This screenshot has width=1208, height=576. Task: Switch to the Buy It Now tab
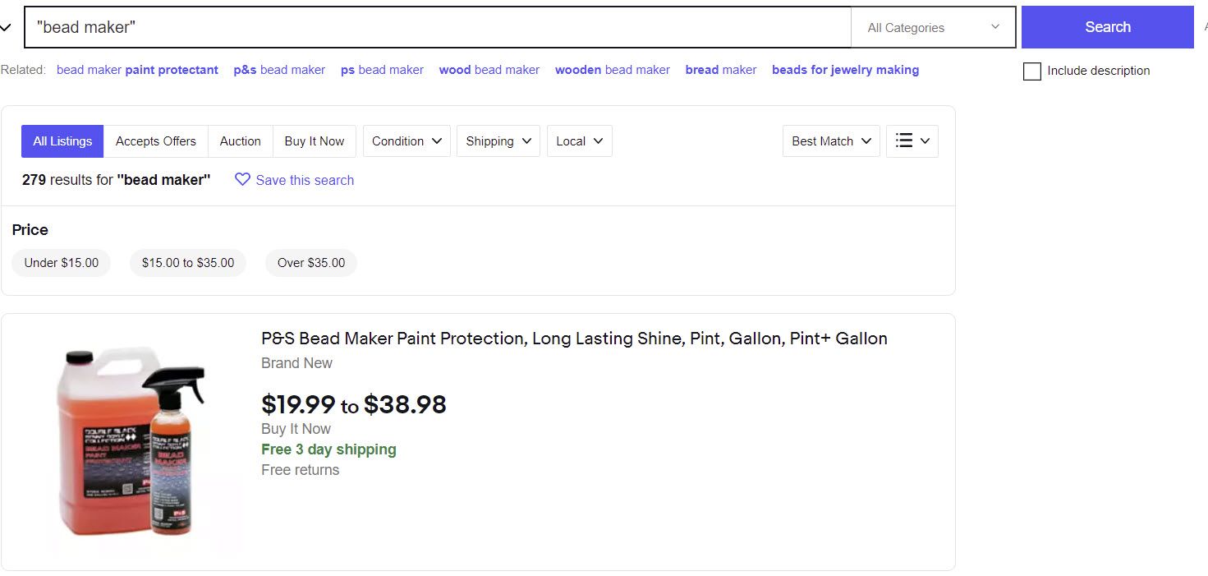tap(314, 141)
